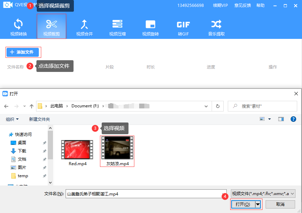Click 新建文件夹 new folder
Image resolution: width=302 pixels, height=213 pixels.
(x=40, y=119)
